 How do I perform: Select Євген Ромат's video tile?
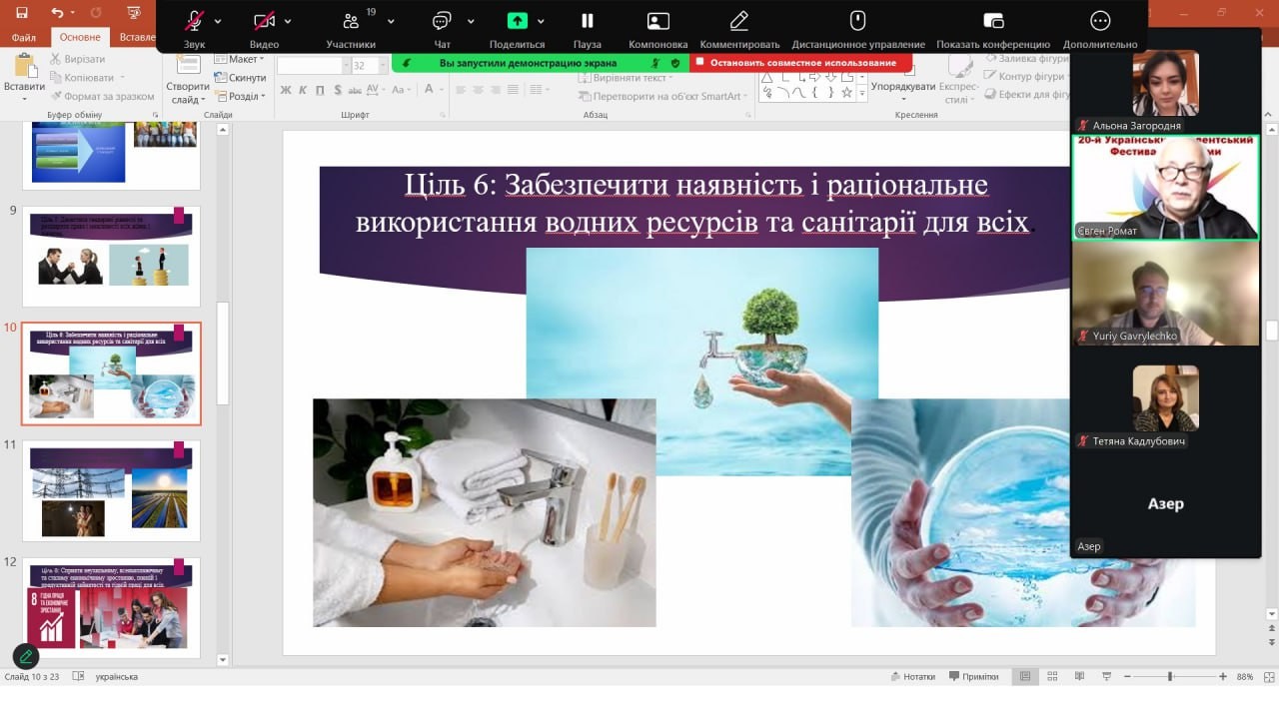click(1165, 188)
